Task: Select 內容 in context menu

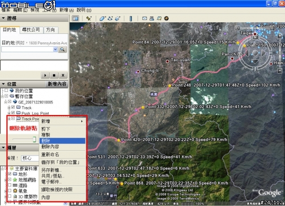Action: click(x=62, y=198)
